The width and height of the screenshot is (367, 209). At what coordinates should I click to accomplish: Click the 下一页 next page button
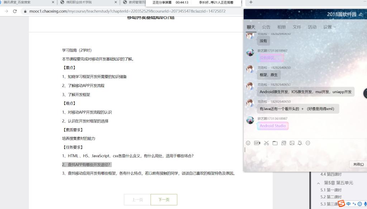164,200
